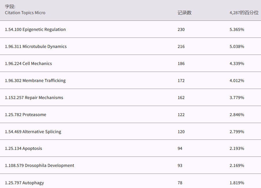This screenshot has width=261, height=188.
Task: Open the Apoptosis topic entry
Action: 23,148
